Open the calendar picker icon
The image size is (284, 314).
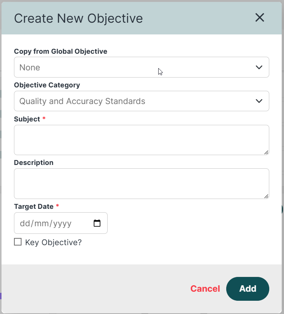point(97,223)
